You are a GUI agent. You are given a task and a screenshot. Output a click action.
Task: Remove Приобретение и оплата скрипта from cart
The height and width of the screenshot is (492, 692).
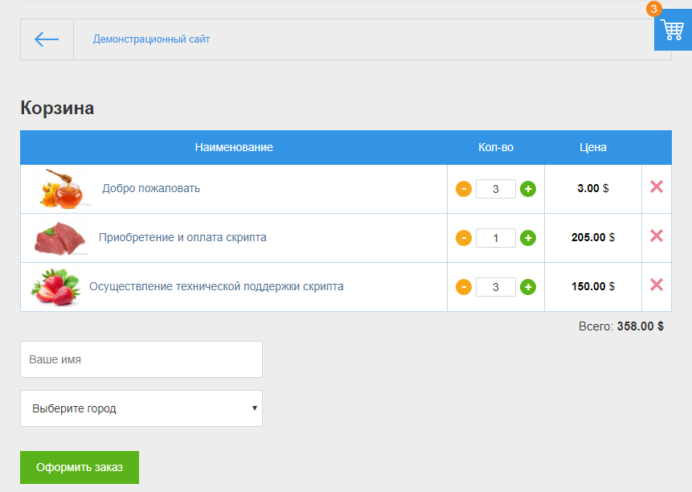coord(656,236)
